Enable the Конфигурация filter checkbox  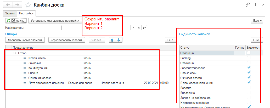click(x=8, y=68)
